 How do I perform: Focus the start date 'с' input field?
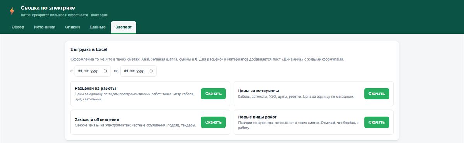[x=93, y=71]
